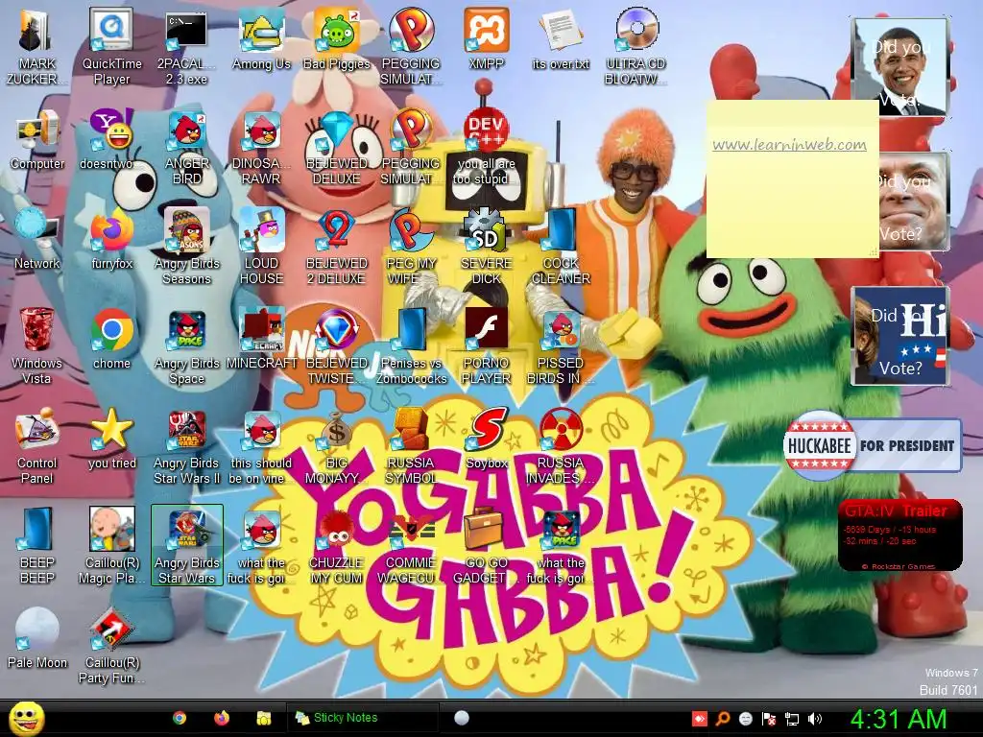The height and width of the screenshot is (737, 983).
Task: Select the RUSSIA INVADES radiation icon
Action: tap(561, 445)
